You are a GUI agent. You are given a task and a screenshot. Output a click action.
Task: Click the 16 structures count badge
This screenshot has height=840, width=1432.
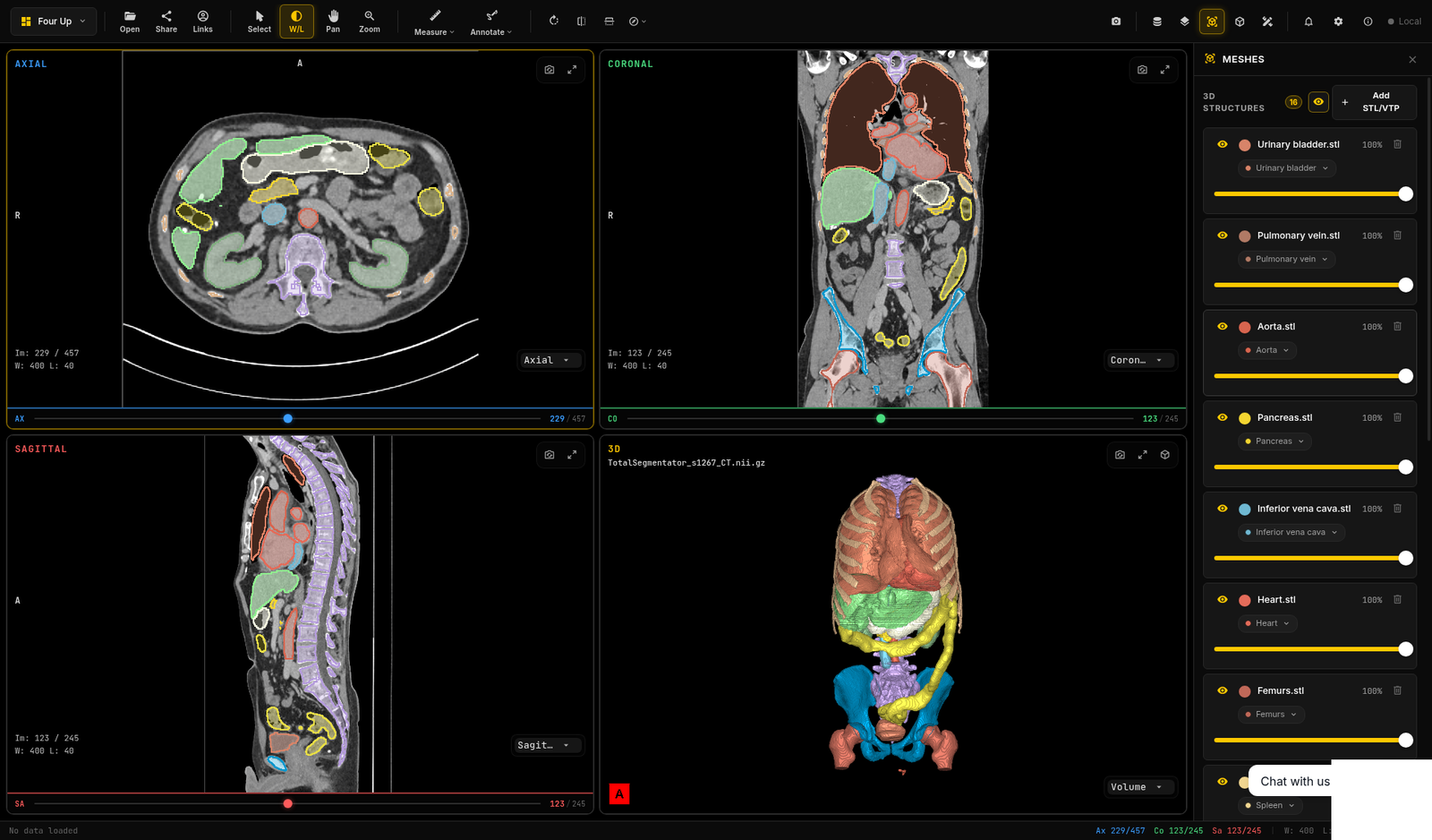1293,102
